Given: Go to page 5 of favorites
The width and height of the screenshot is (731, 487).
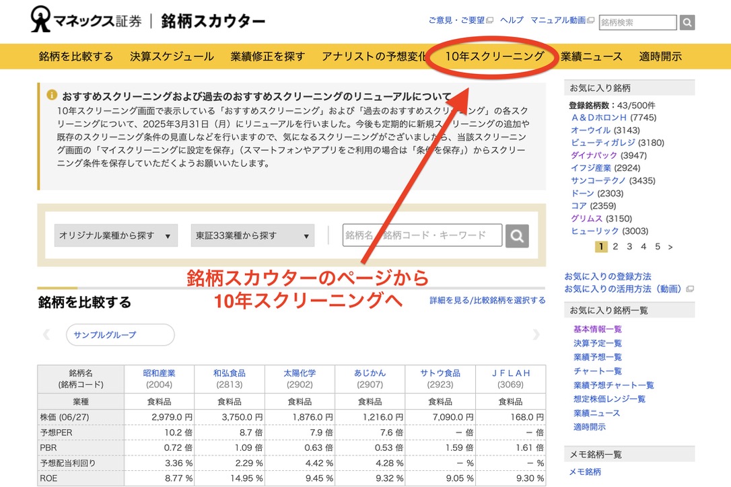Looking at the screenshot, I should pyautogui.click(x=658, y=247).
